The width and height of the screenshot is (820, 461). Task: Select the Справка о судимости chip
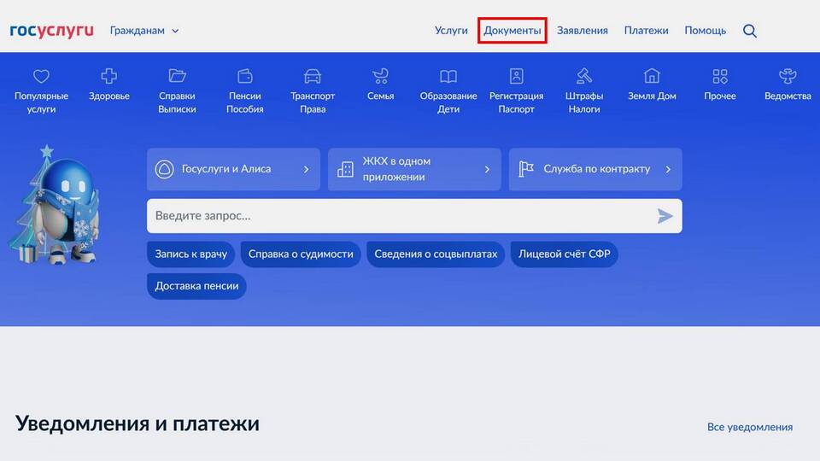(x=301, y=254)
